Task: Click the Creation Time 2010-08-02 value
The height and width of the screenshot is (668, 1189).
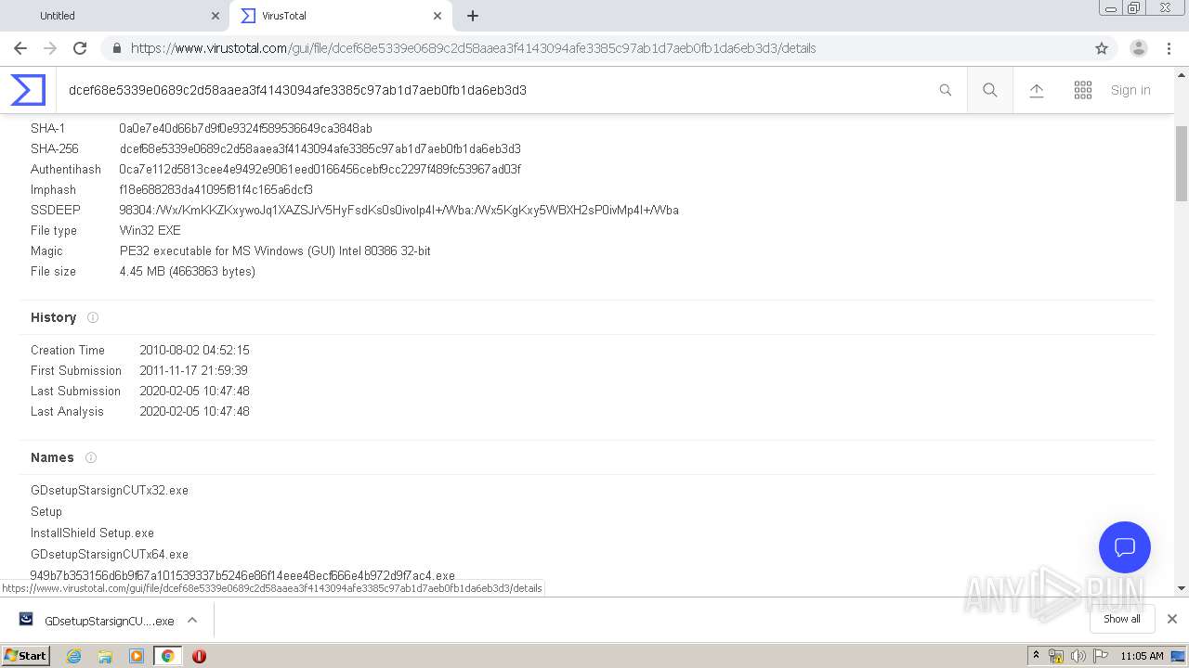Action: pyautogui.click(x=194, y=350)
